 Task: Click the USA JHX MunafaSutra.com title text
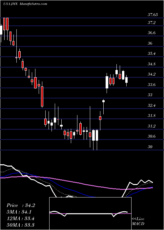(25, 4)
